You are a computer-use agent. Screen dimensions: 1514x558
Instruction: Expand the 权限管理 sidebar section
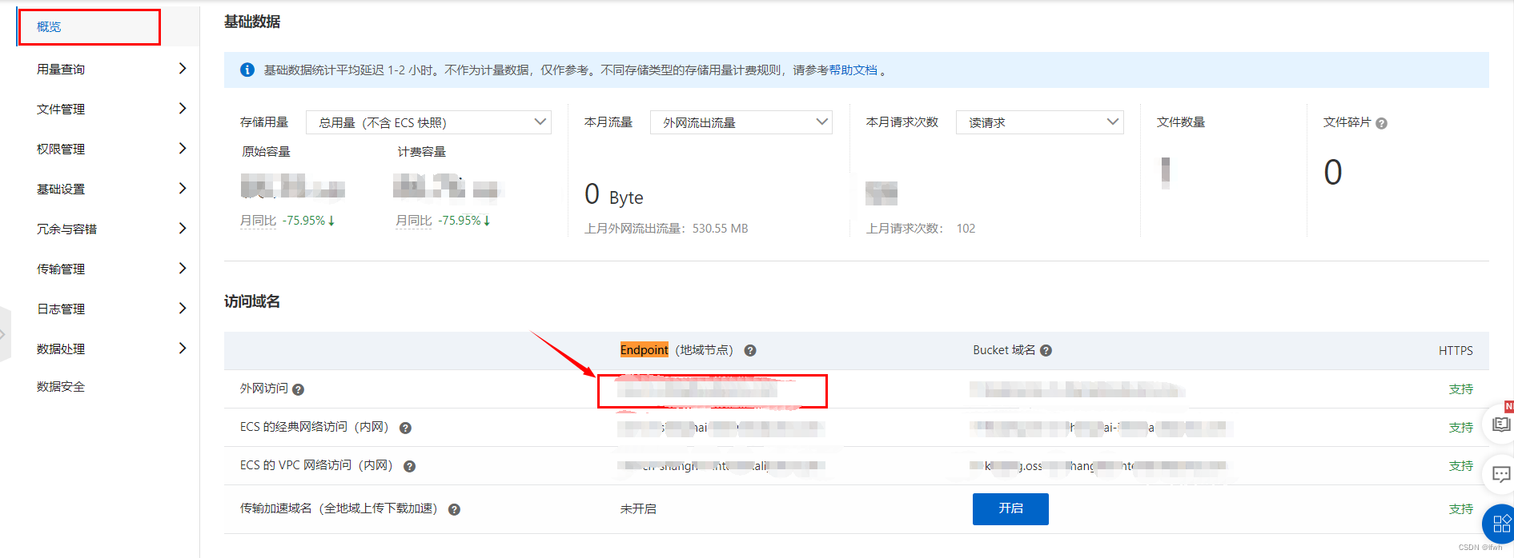point(111,149)
